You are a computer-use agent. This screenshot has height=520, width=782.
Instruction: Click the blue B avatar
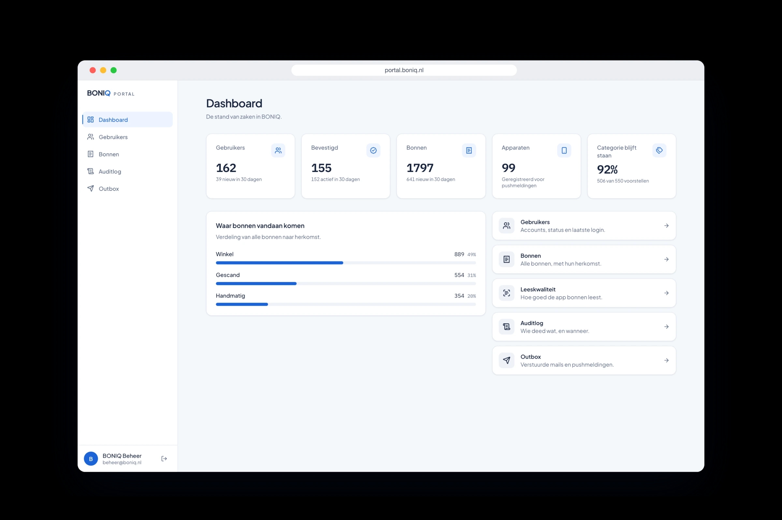[x=91, y=458]
